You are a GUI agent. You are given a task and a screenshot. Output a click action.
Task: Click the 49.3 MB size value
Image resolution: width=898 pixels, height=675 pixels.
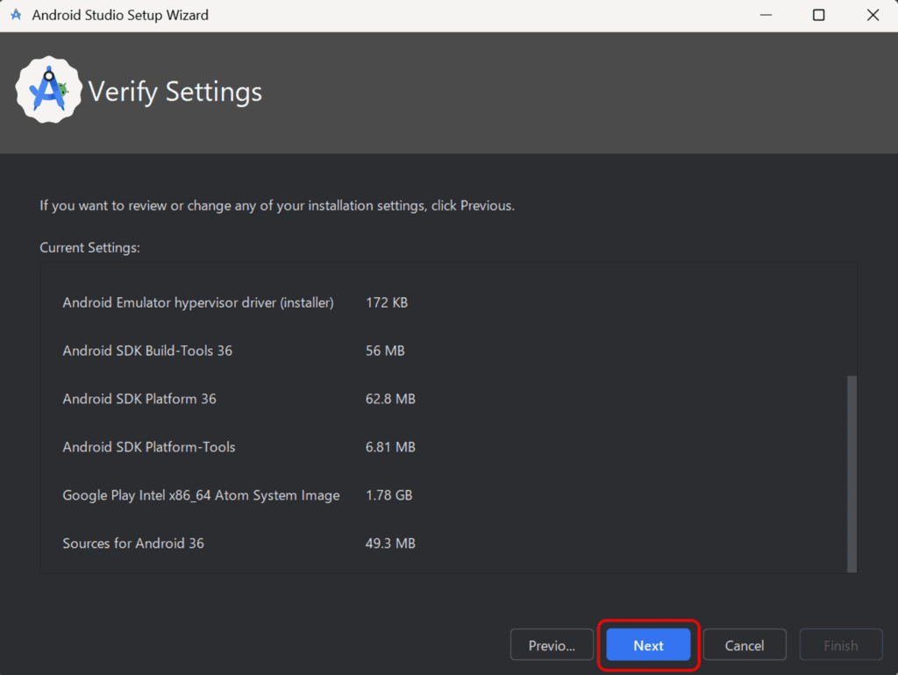390,544
